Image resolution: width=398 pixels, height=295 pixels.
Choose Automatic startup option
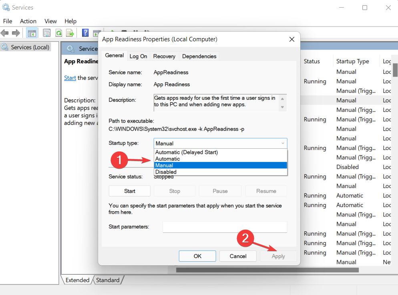point(220,159)
